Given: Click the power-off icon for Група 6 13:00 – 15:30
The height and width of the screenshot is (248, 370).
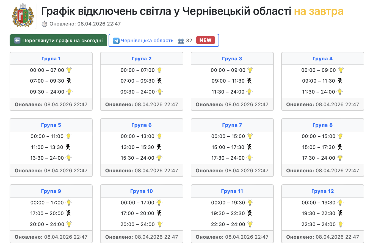Looking at the screenshot, I should tap(159, 147).
